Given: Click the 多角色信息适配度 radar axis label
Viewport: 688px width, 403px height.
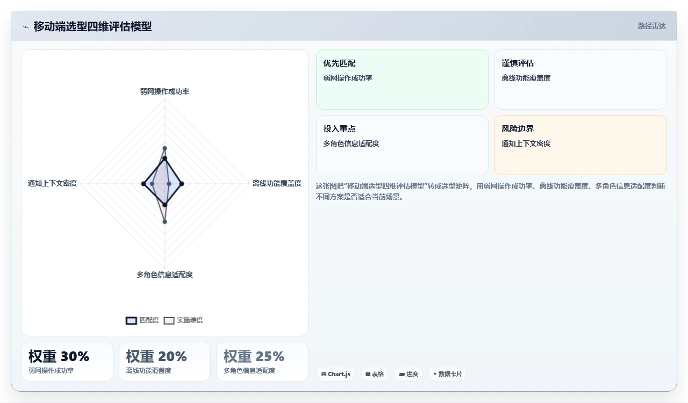Looking at the screenshot, I should pyautogui.click(x=164, y=275).
